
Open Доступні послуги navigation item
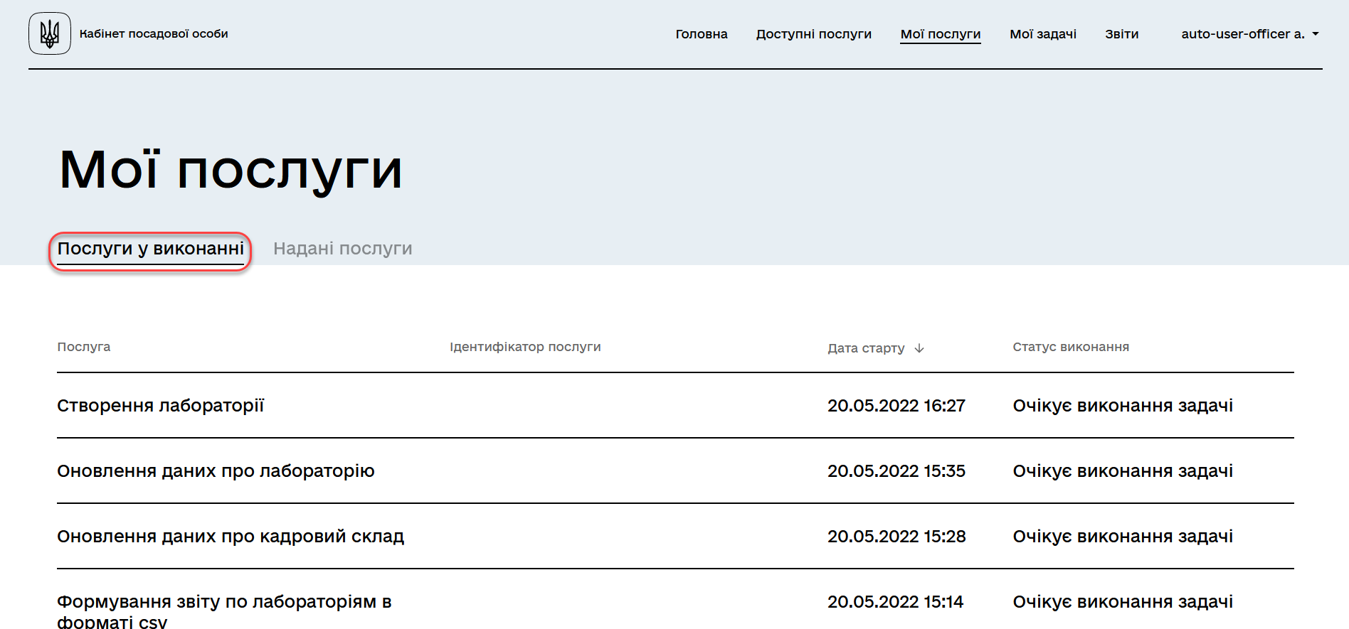[x=814, y=34]
